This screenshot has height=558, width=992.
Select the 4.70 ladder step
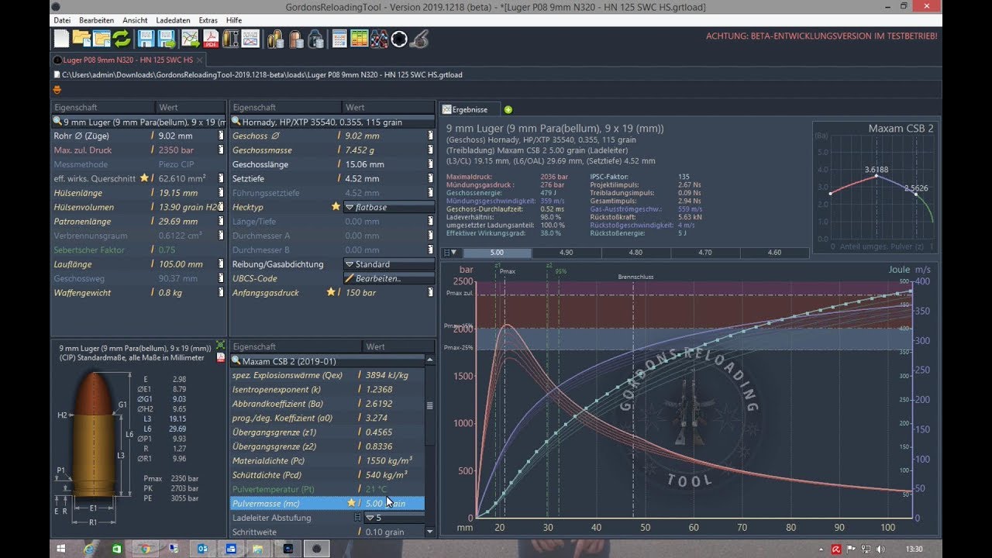[x=704, y=253]
